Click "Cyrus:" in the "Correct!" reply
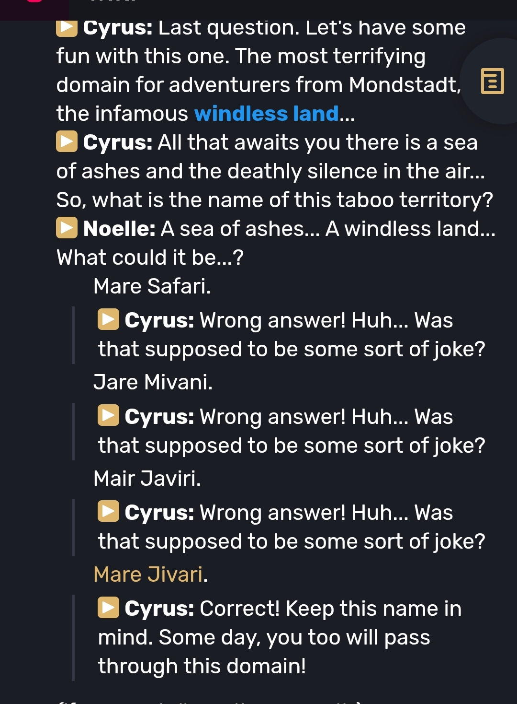 click(x=159, y=608)
